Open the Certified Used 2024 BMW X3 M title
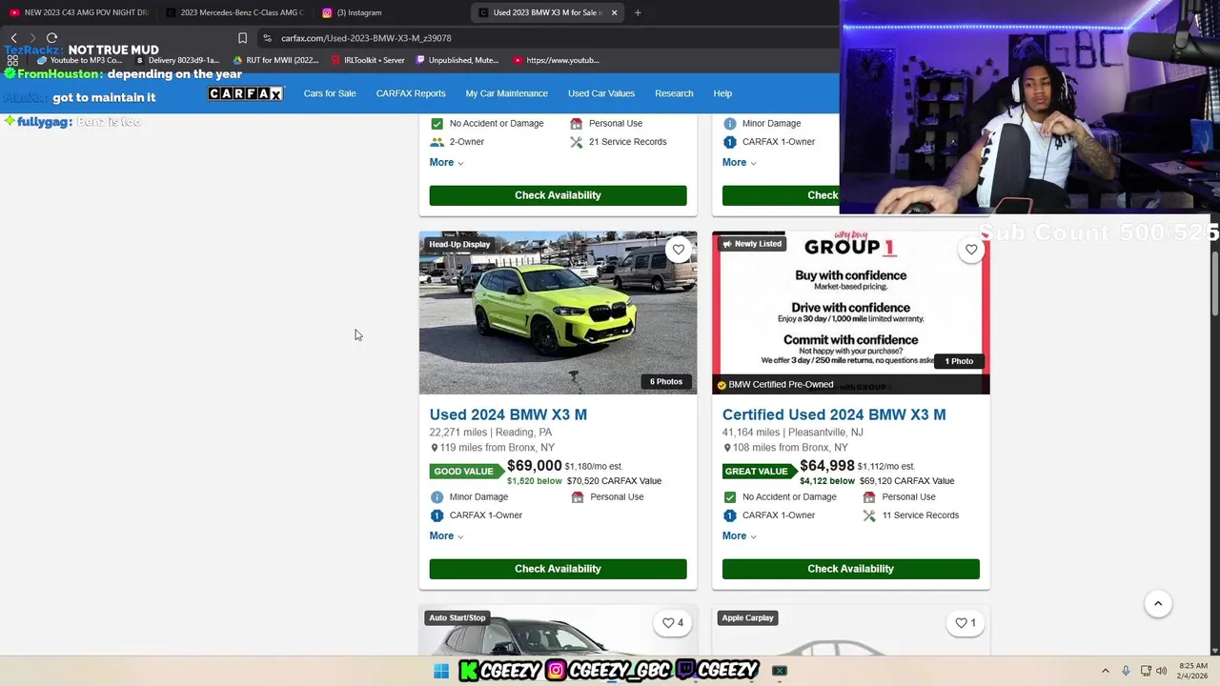Screen dimensions: 1220x686 coord(834,414)
